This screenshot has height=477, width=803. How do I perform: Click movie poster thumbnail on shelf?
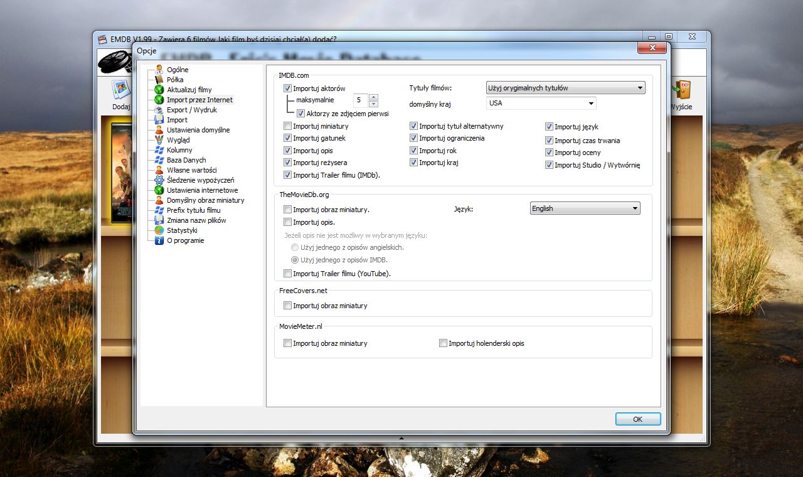point(122,173)
